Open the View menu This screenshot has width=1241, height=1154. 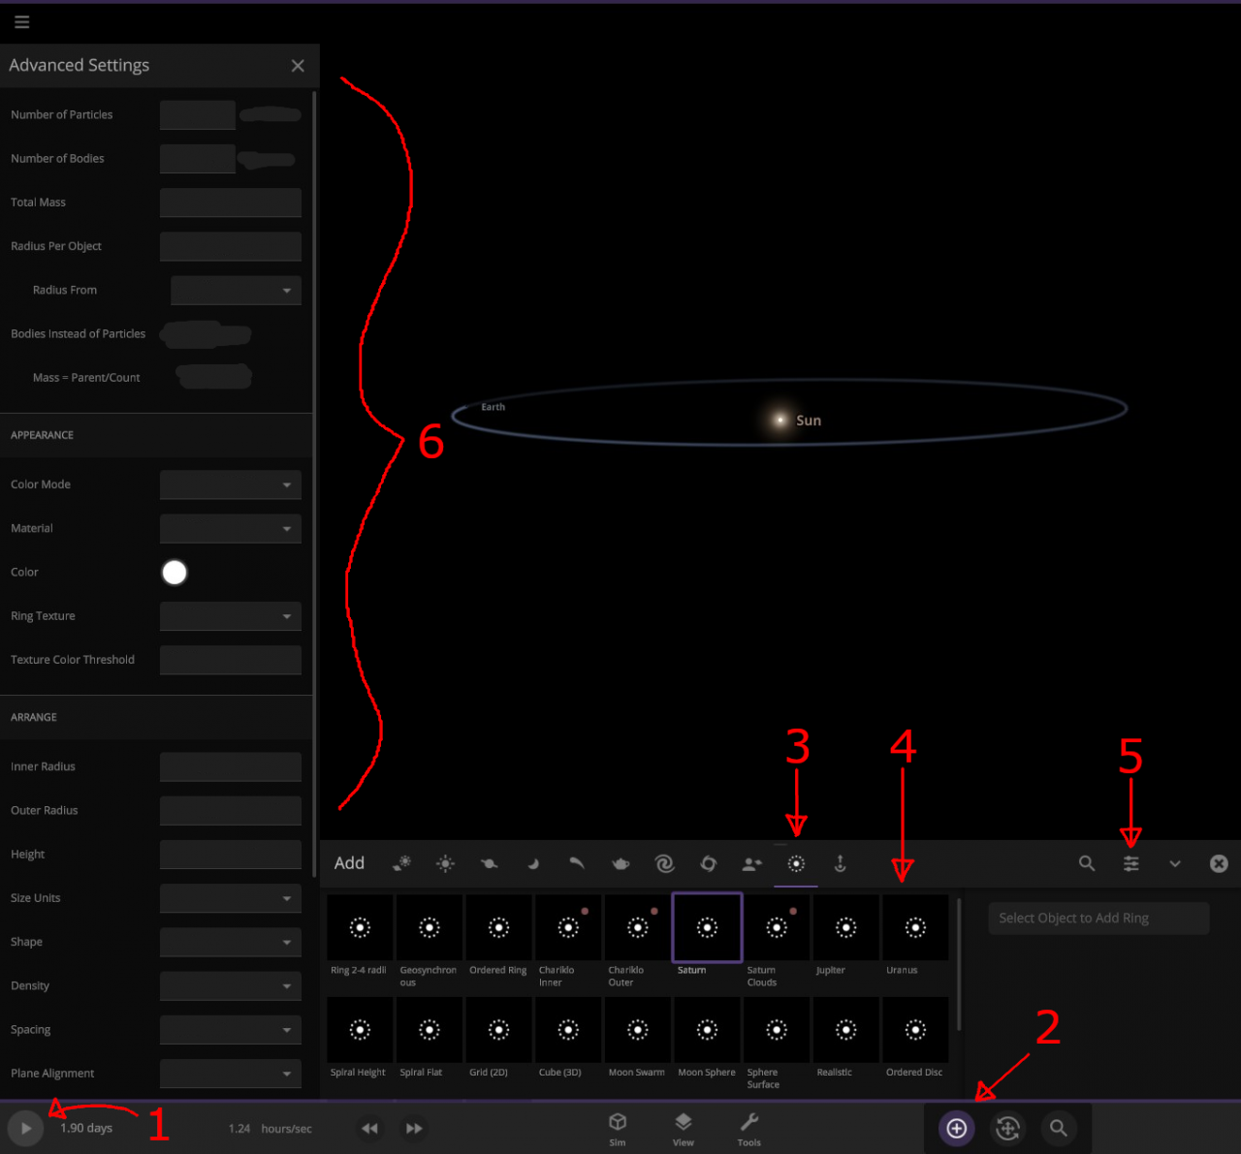pyautogui.click(x=684, y=1128)
